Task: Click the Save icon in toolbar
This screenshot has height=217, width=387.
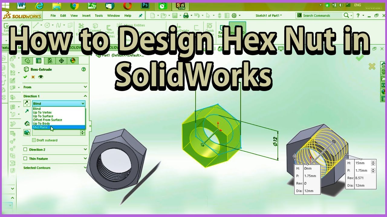Action: [x=174, y=16]
